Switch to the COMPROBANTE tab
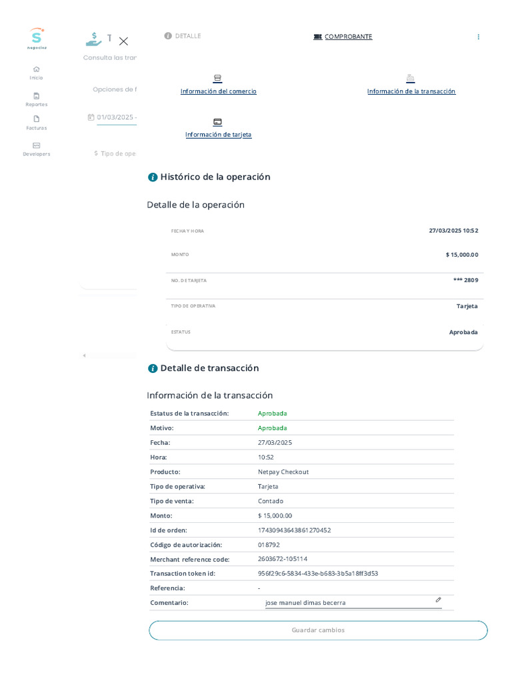This screenshot has height=683, width=512. point(343,37)
